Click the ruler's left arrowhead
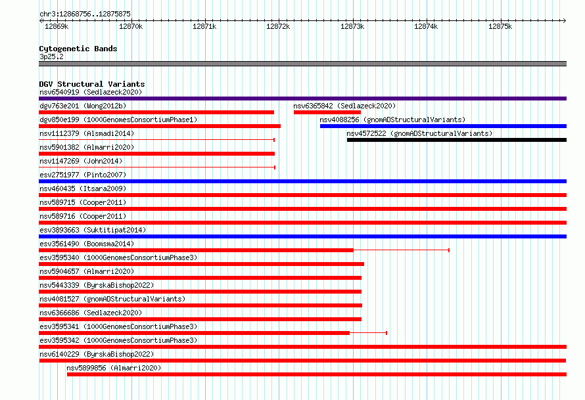 point(41,20)
